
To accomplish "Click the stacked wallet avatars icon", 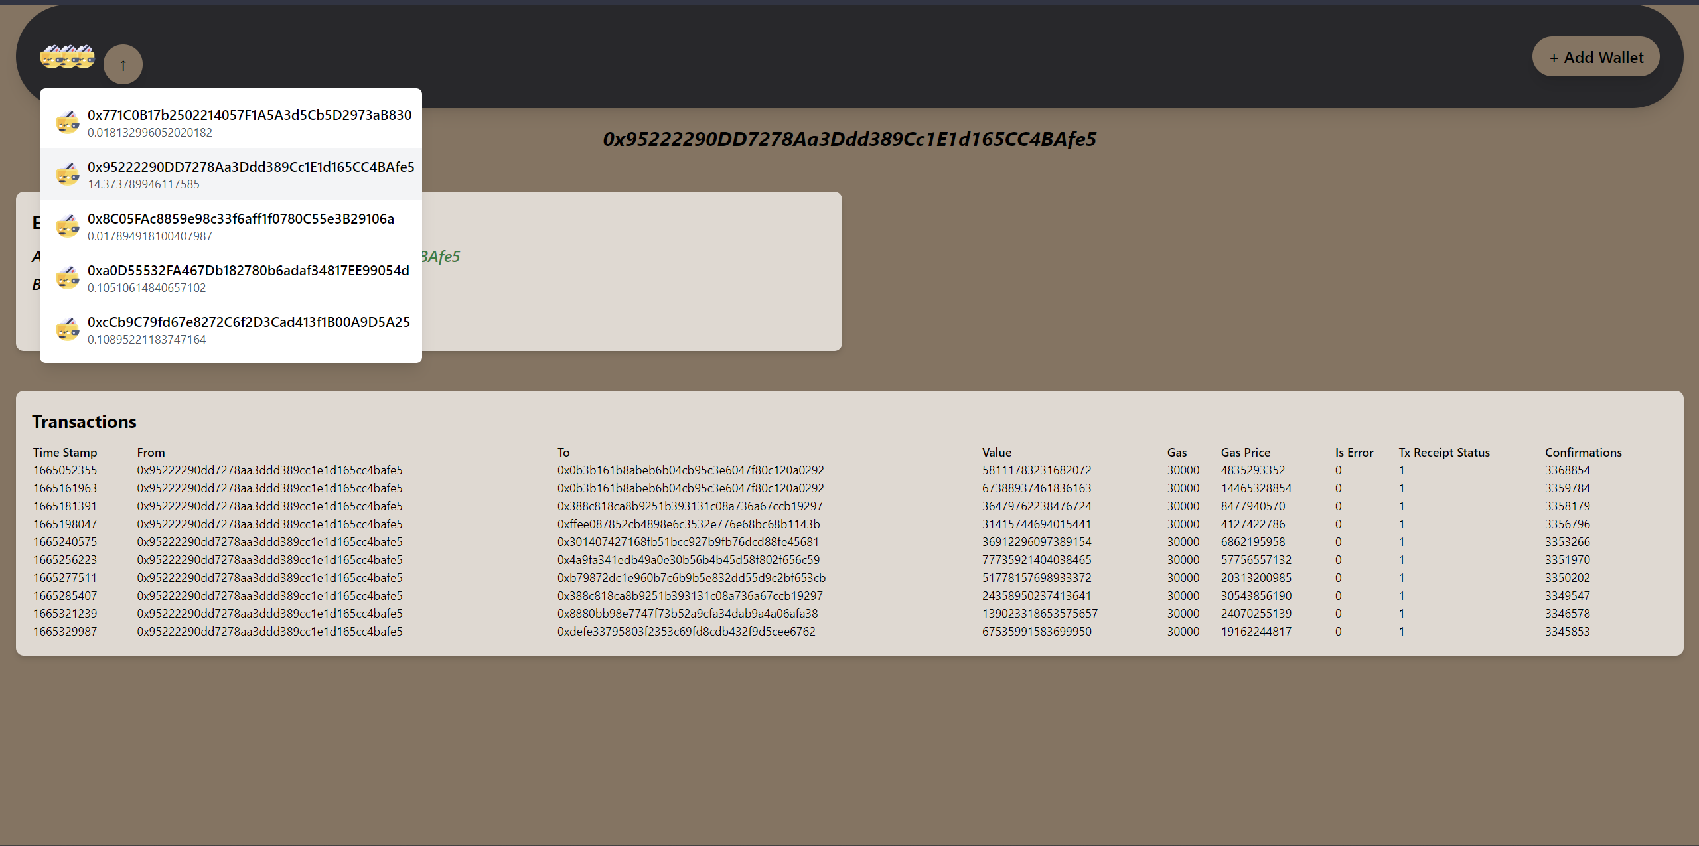I will click(x=67, y=58).
